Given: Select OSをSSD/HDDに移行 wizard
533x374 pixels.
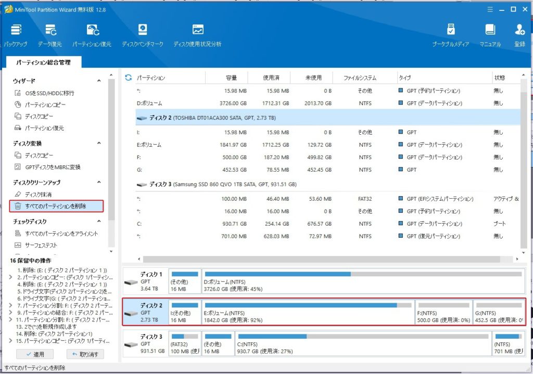Looking at the screenshot, I should tap(49, 93).
